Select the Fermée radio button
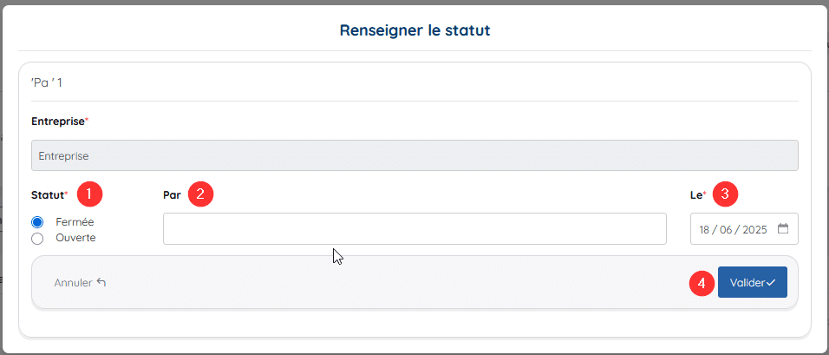This screenshot has height=355, width=829. [x=37, y=222]
